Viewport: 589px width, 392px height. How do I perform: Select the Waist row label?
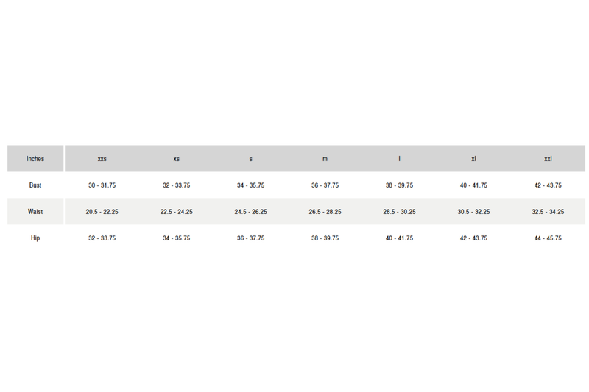(x=35, y=212)
